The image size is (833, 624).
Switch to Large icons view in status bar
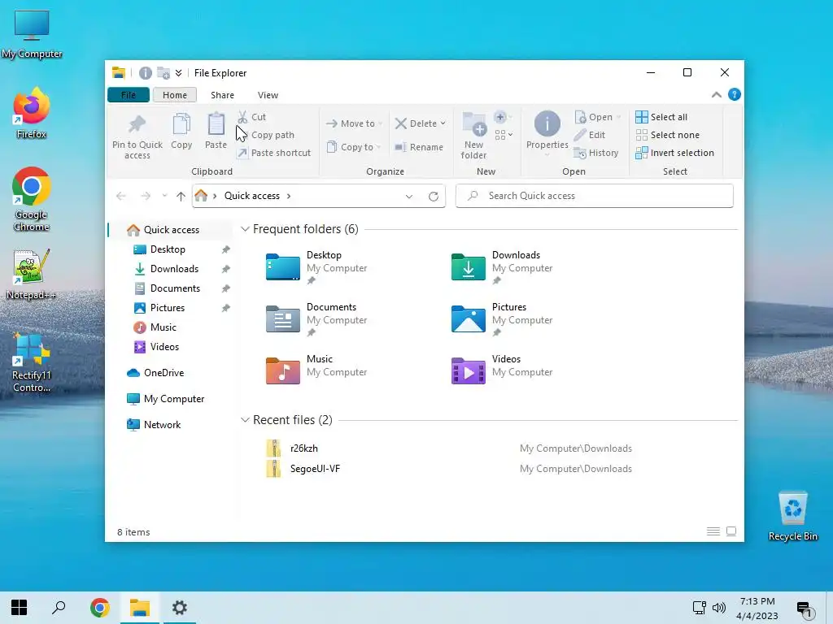click(731, 531)
